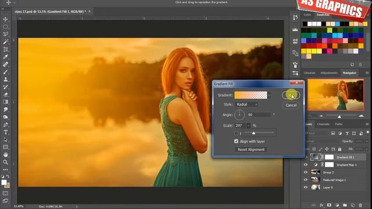Select the Horizontal Type tool

(5, 132)
